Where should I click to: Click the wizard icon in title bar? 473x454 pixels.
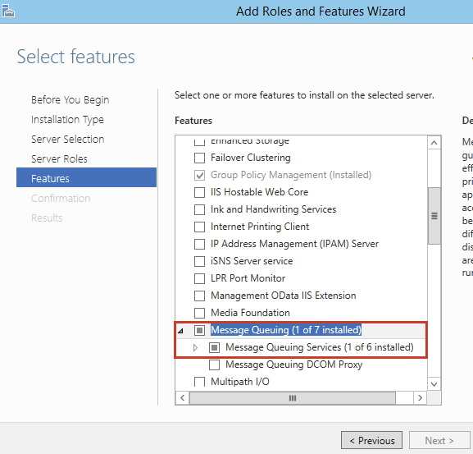click(7, 11)
